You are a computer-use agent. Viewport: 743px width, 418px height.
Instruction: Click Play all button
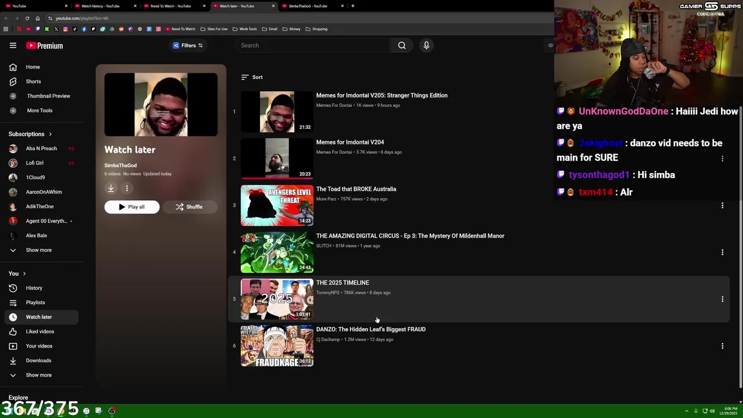[132, 207]
